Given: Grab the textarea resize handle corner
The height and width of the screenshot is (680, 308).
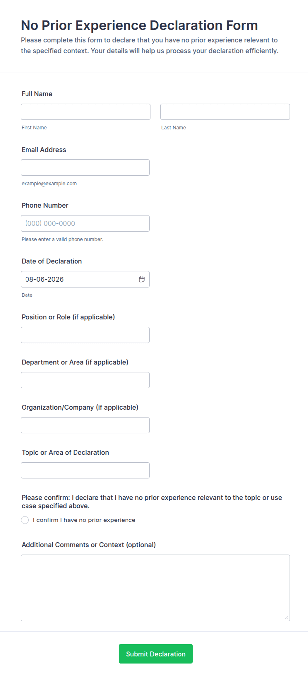Looking at the screenshot, I should [x=286, y=618].
